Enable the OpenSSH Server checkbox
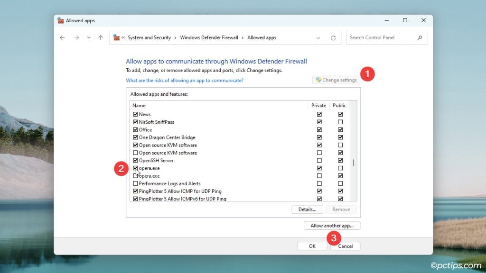The width and height of the screenshot is (486, 273). pyautogui.click(x=136, y=160)
